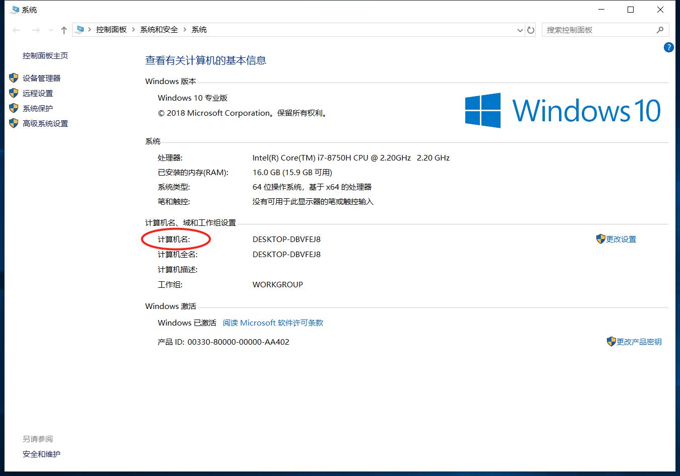Expand chevron before 控制面板 breadcrumb
680x476 pixels.
pos(90,30)
